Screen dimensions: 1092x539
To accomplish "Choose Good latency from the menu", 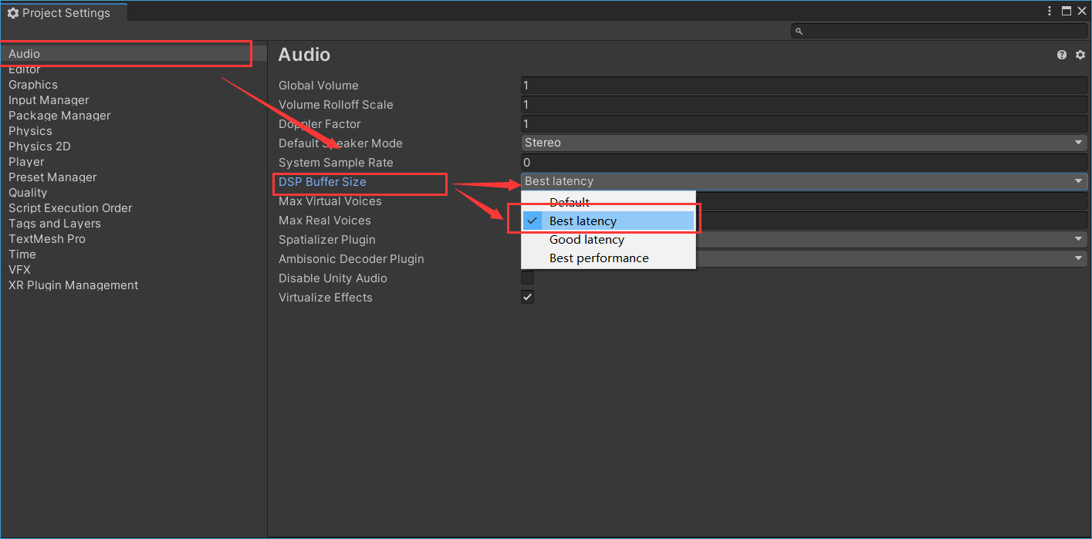I will [x=587, y=239].
